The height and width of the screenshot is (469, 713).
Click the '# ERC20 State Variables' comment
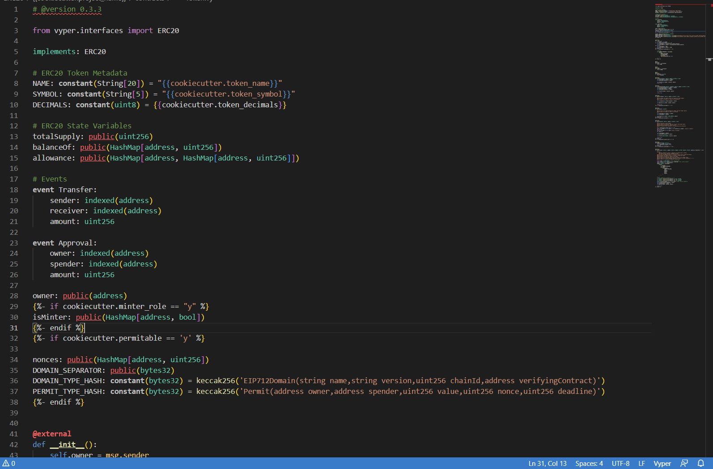(x=82, y=126)
